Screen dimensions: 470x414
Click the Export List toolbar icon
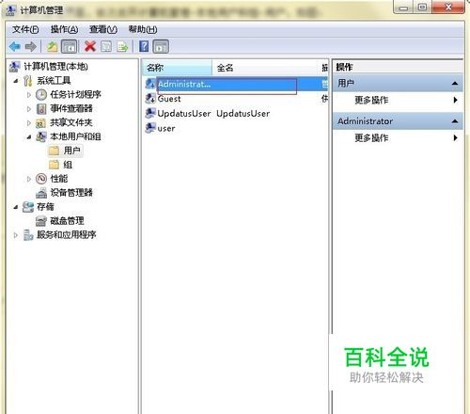[x=122, y=47]
